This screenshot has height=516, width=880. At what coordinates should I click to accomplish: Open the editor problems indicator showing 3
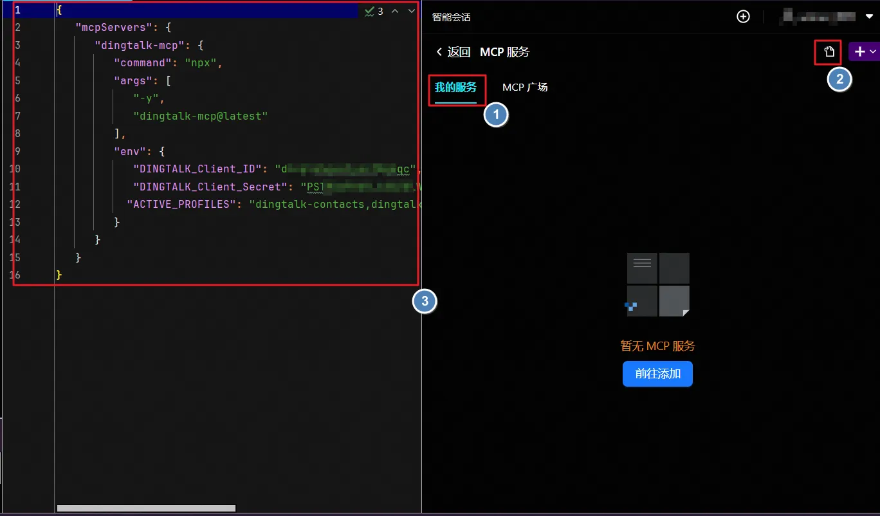(374, 11)
